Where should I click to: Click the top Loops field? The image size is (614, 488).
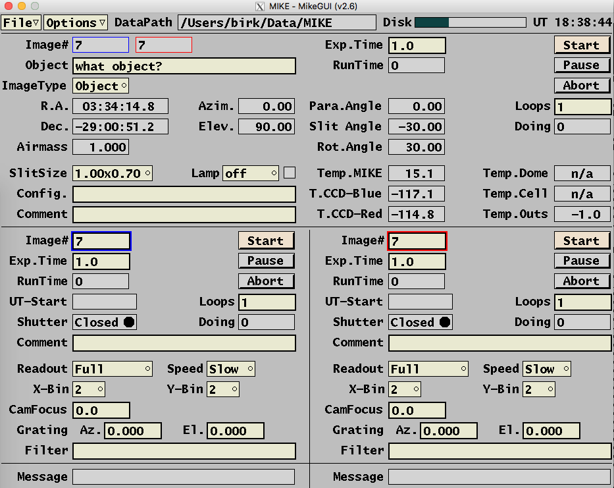[582, 107]
